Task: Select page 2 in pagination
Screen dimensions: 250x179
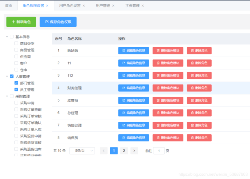Action: [124, 151]
